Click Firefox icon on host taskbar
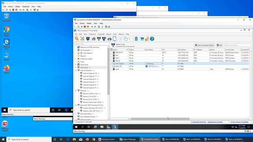The width and height of the screenshot is (253, 142). pos(87,139)
